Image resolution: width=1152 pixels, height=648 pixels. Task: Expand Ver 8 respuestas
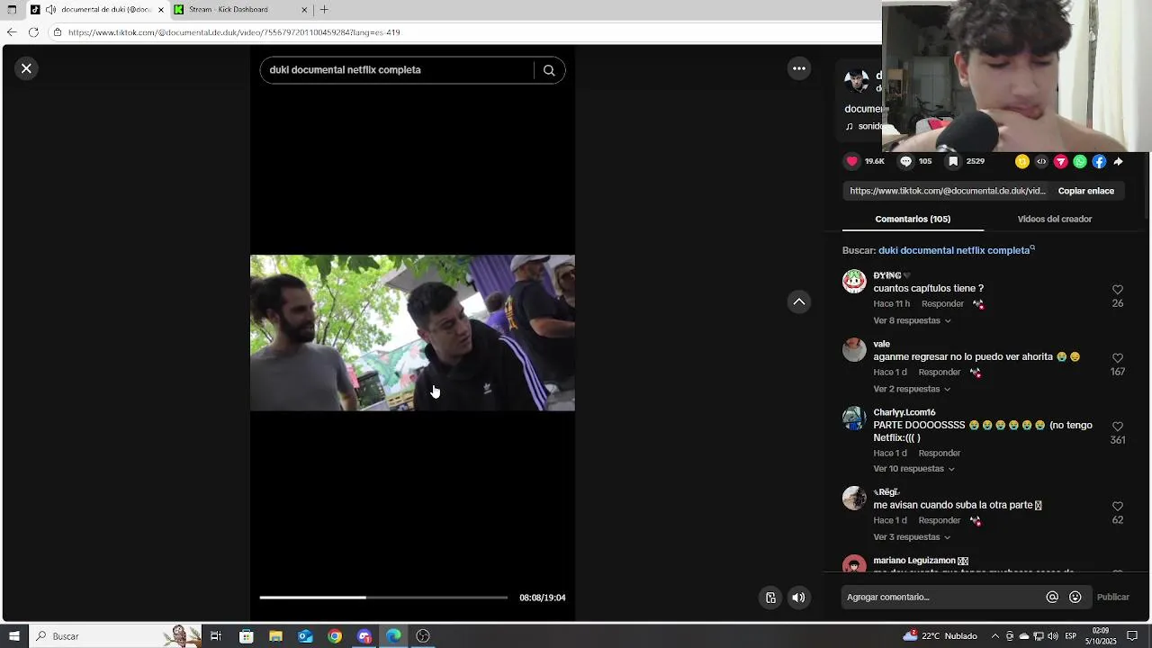pos(912,320)
